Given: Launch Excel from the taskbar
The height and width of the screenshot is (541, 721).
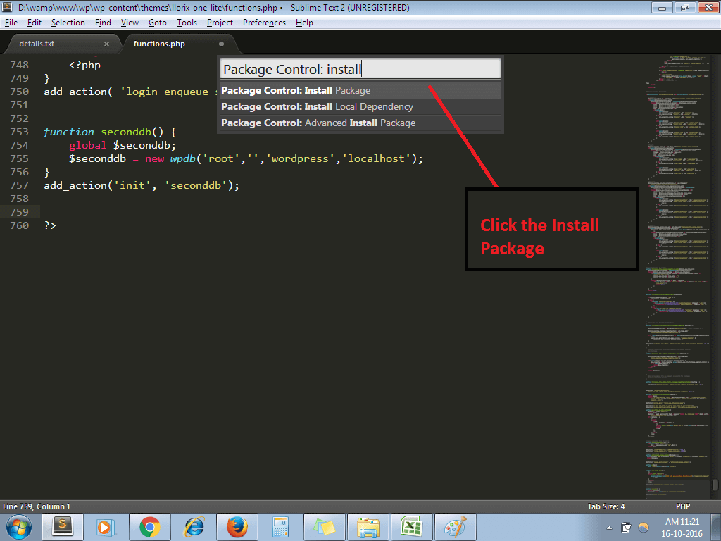Looking at the screenshot, I should pos(411,527).
